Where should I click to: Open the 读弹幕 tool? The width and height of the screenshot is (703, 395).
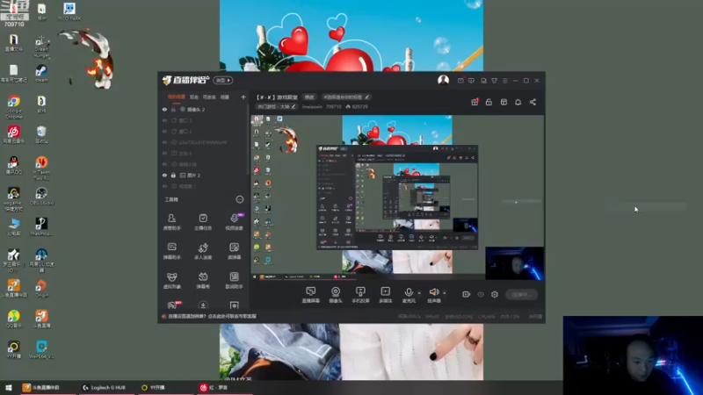(234, 251)
